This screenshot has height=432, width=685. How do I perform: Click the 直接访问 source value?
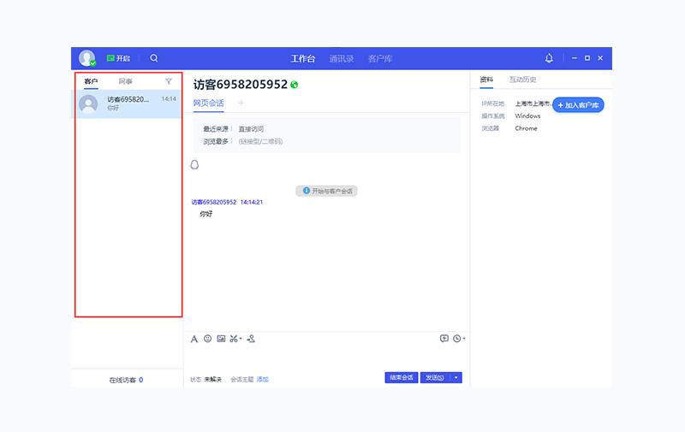pyautogui.click(x=251, y=128)
